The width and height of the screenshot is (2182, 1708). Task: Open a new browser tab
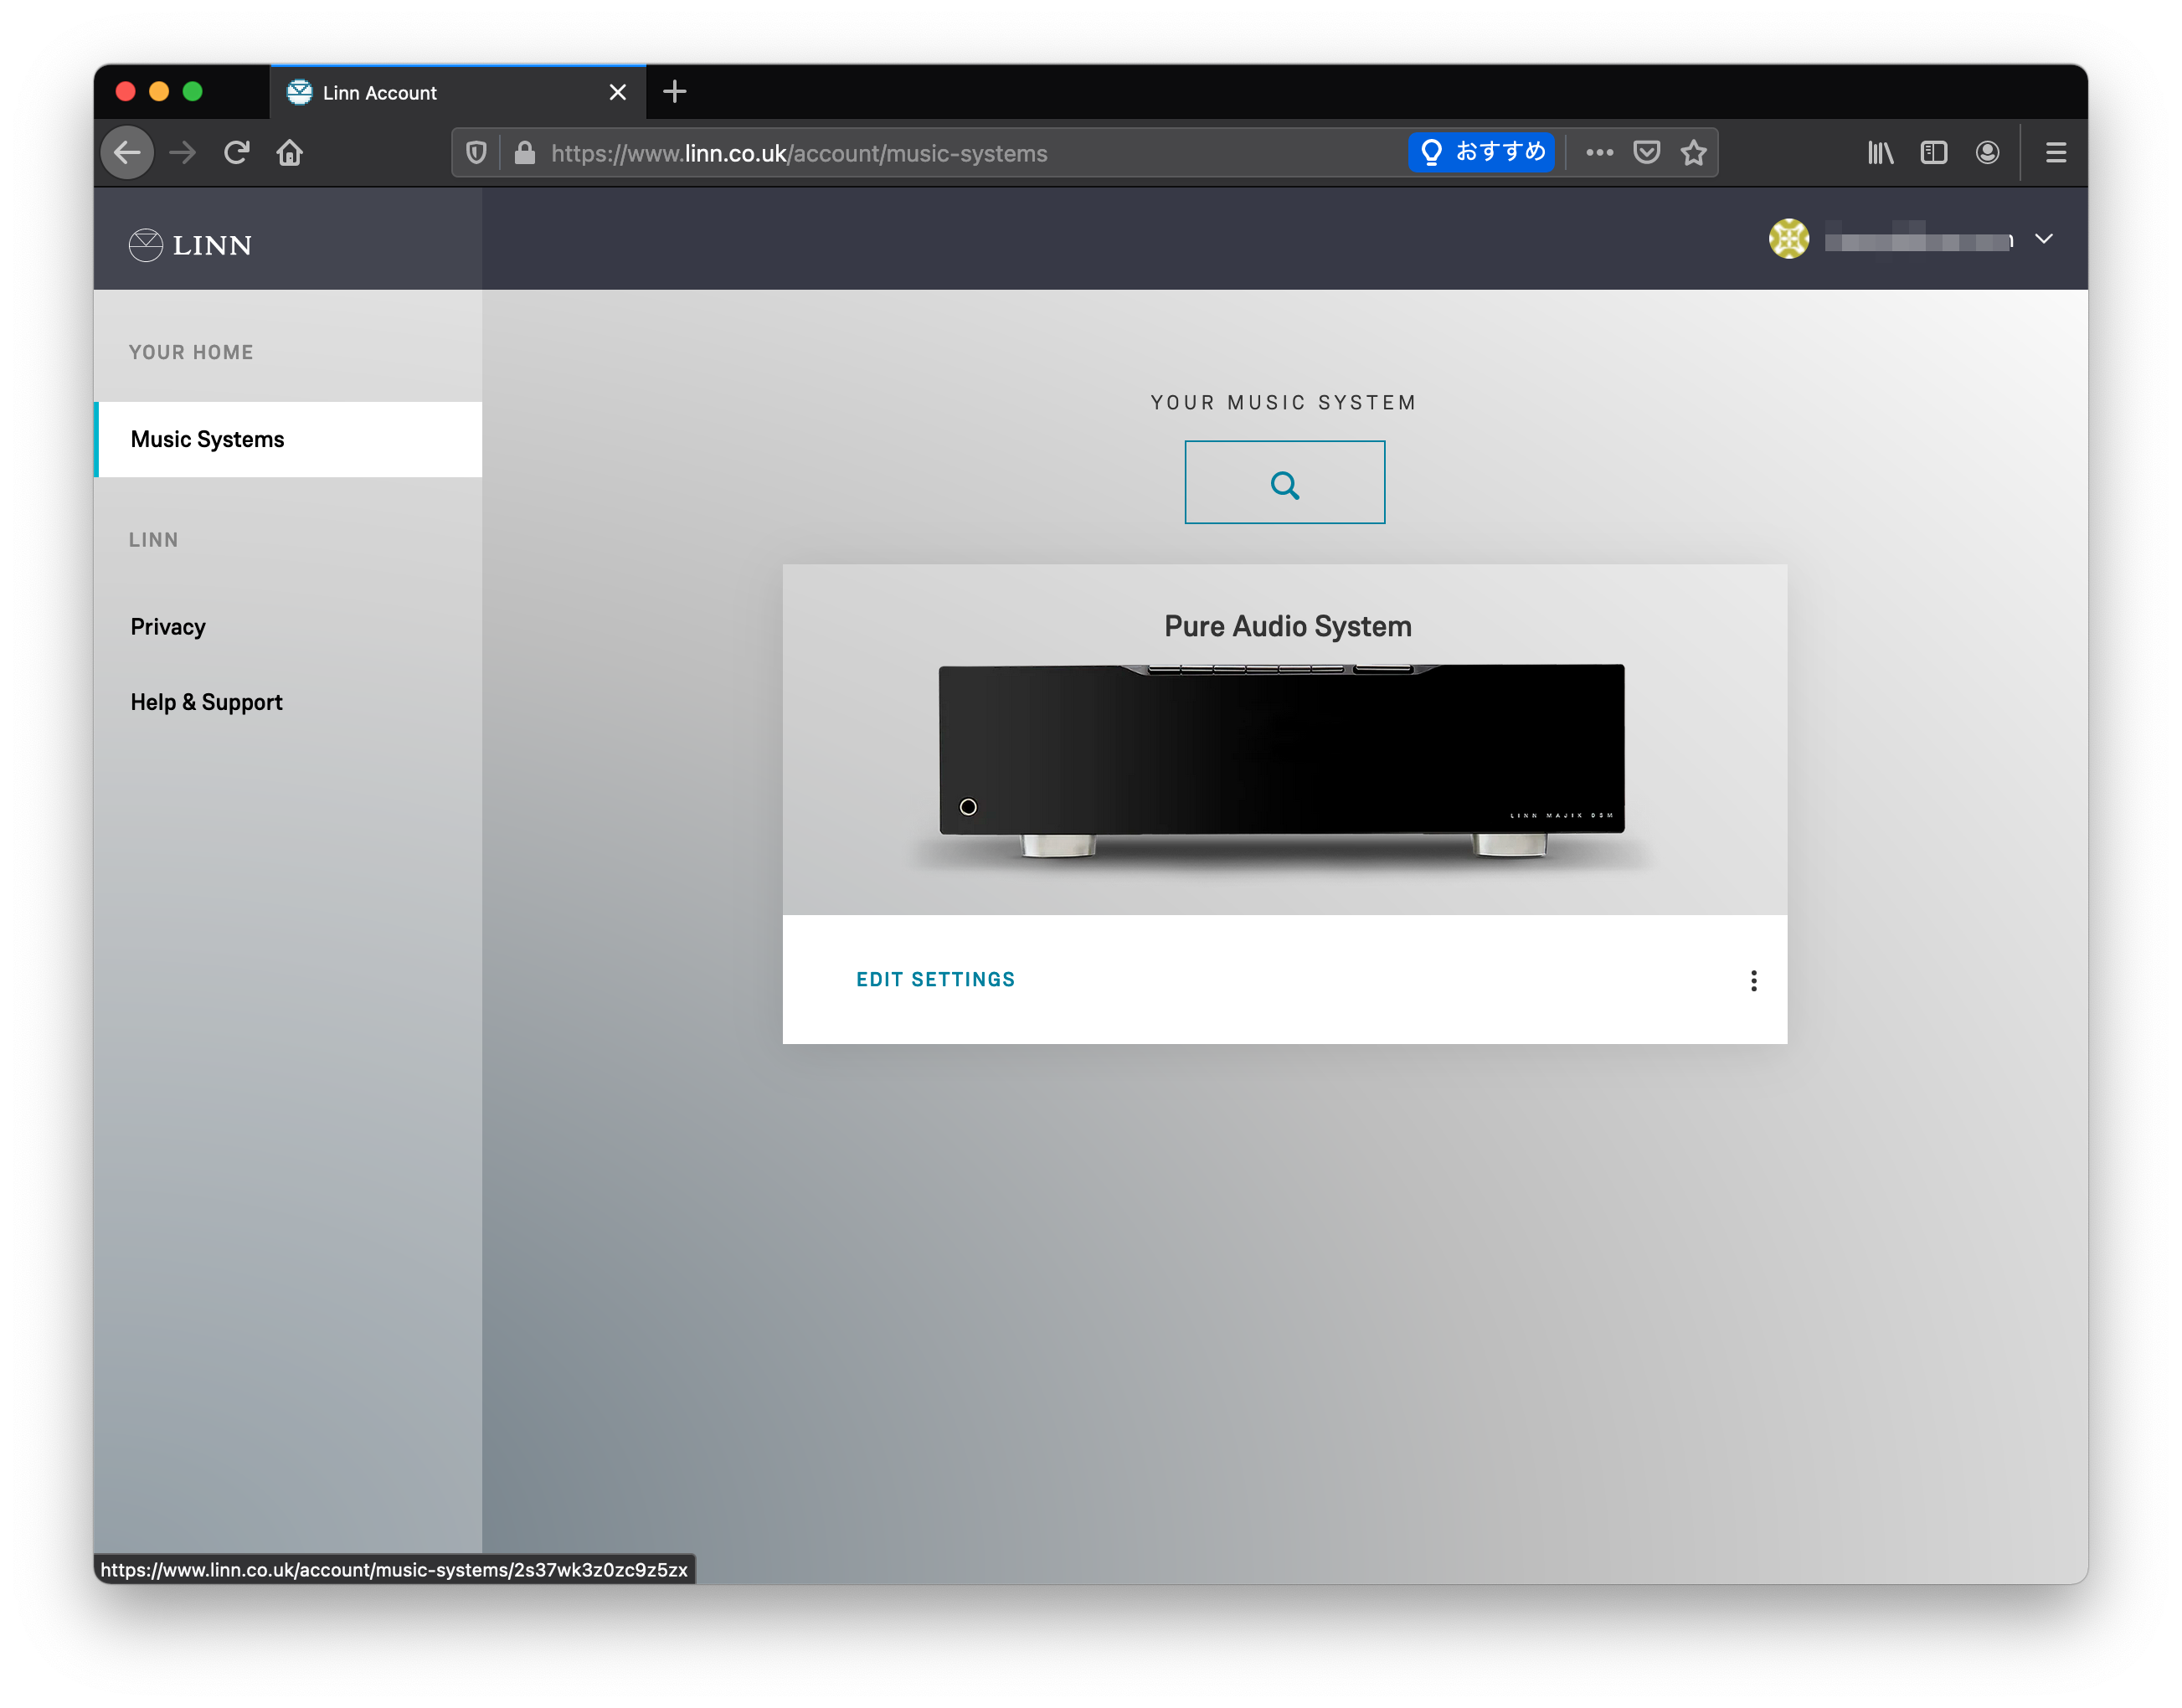tap(675, 92)
